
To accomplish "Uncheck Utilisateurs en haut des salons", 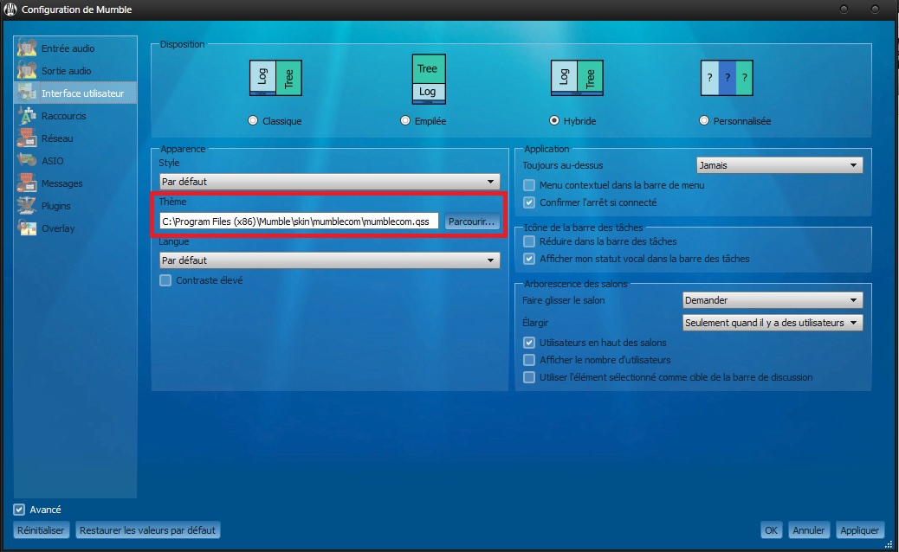I will [x=529, y=343].
